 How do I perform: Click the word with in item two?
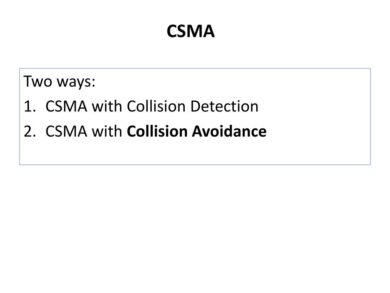(x=107, y=131)
